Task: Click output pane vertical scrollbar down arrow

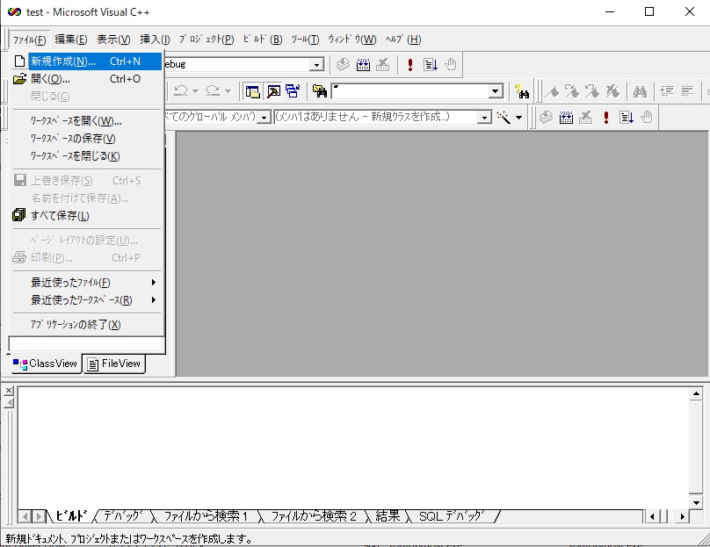Action: click(x=696, y=501)
